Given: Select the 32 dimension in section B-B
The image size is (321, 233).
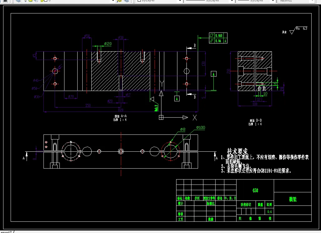Looking at the screenshot, I should (259, 99).
